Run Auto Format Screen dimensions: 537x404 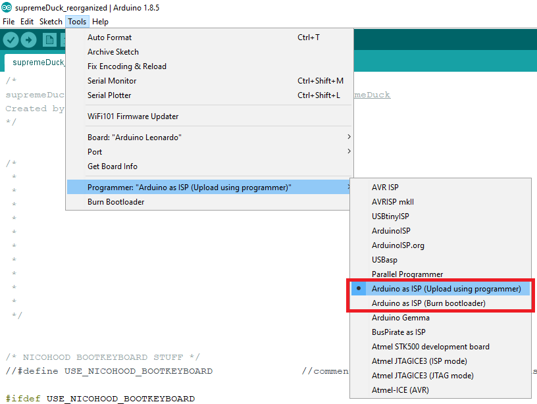pyautogui.click(x=209, y=38)
